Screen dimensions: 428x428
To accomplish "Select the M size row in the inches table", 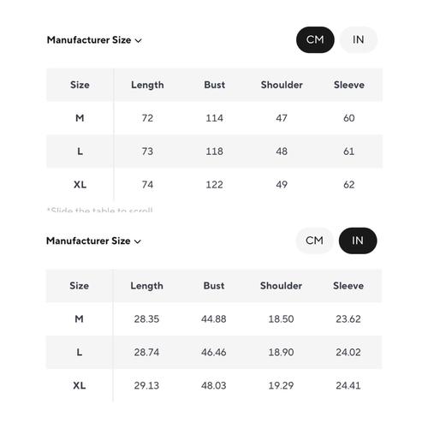I will (x=214, y=318).
